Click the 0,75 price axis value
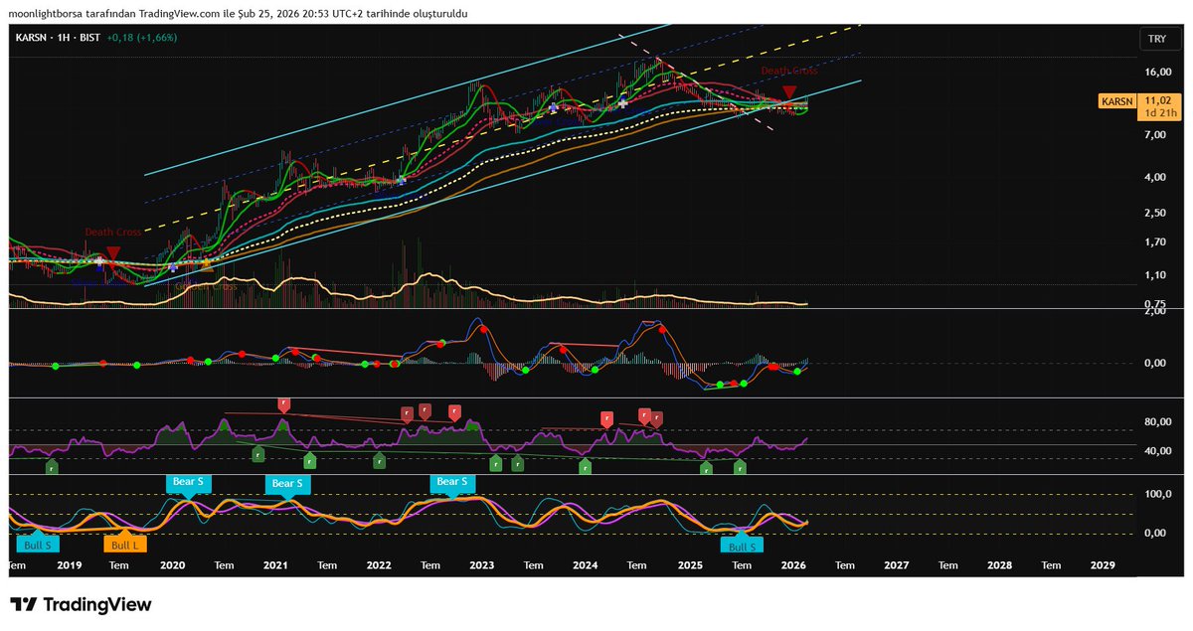Screen dimensions: 1193x631 coord(1156,304)
